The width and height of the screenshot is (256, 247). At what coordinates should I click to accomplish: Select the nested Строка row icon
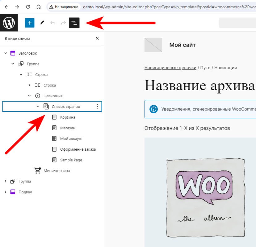tap(38, 85)
